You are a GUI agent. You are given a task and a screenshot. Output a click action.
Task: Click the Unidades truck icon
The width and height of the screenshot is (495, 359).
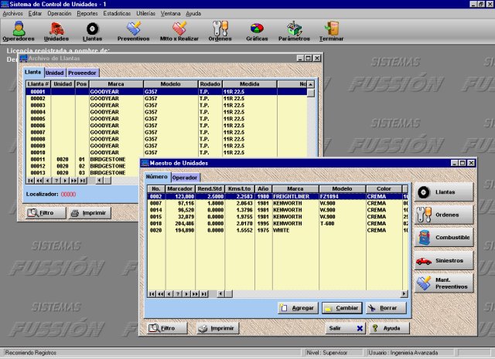(56, 30)
